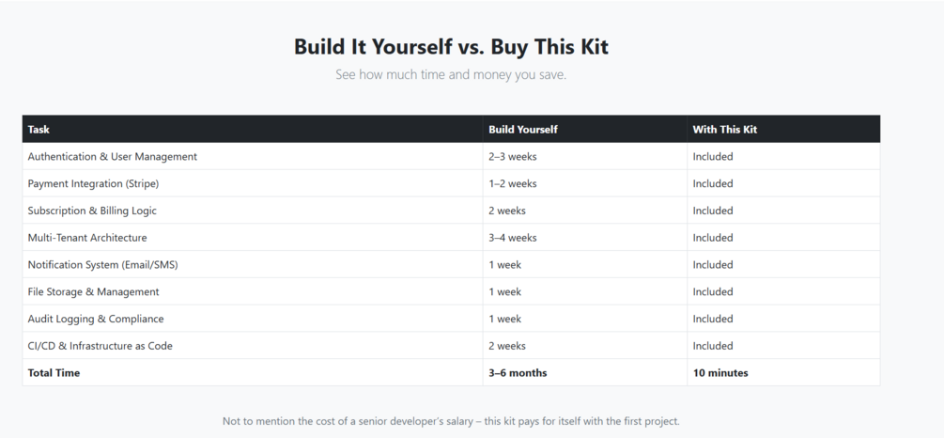Click the 'Subscription & Billing Logic' cell
Image resolution: width=944 pixels, height=438 pixels.
tap(92, 211)
